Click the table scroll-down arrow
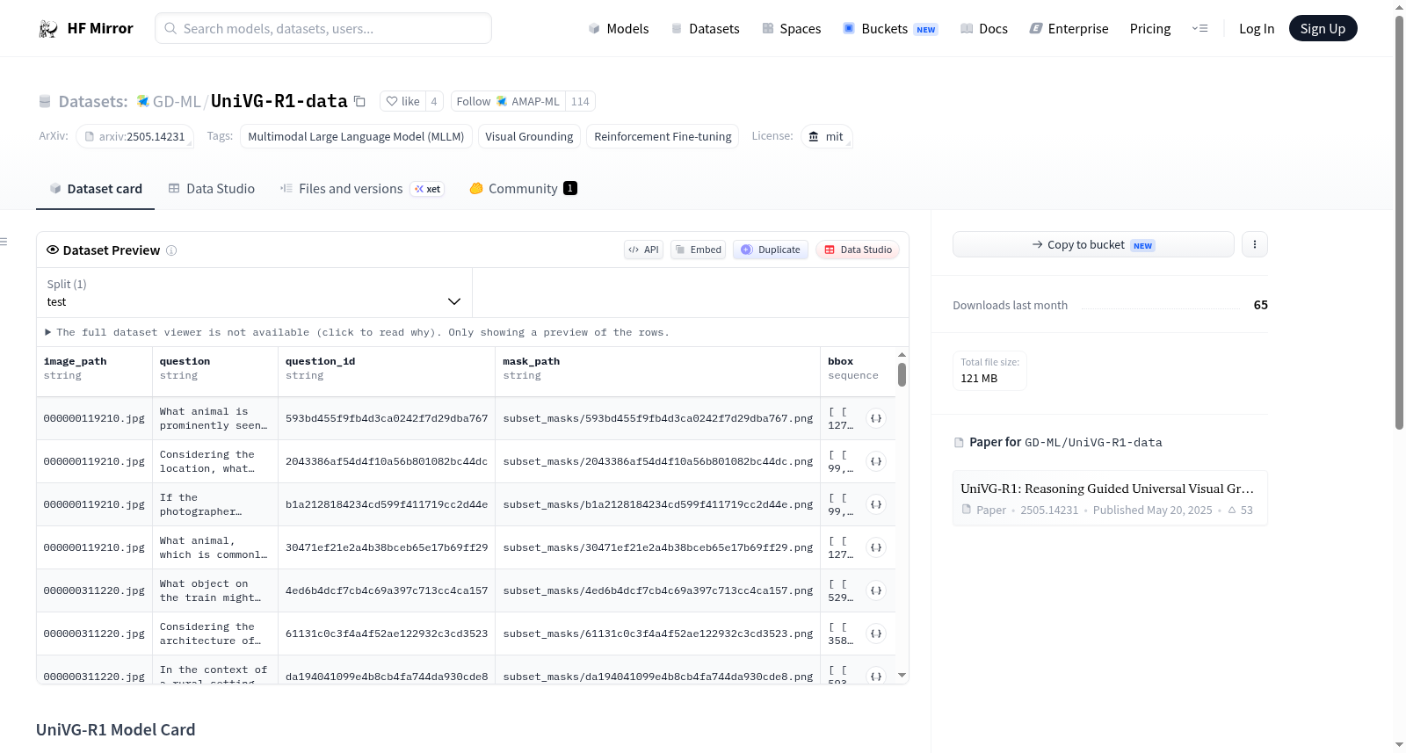 pyautogui.click(x=902, y=676)
